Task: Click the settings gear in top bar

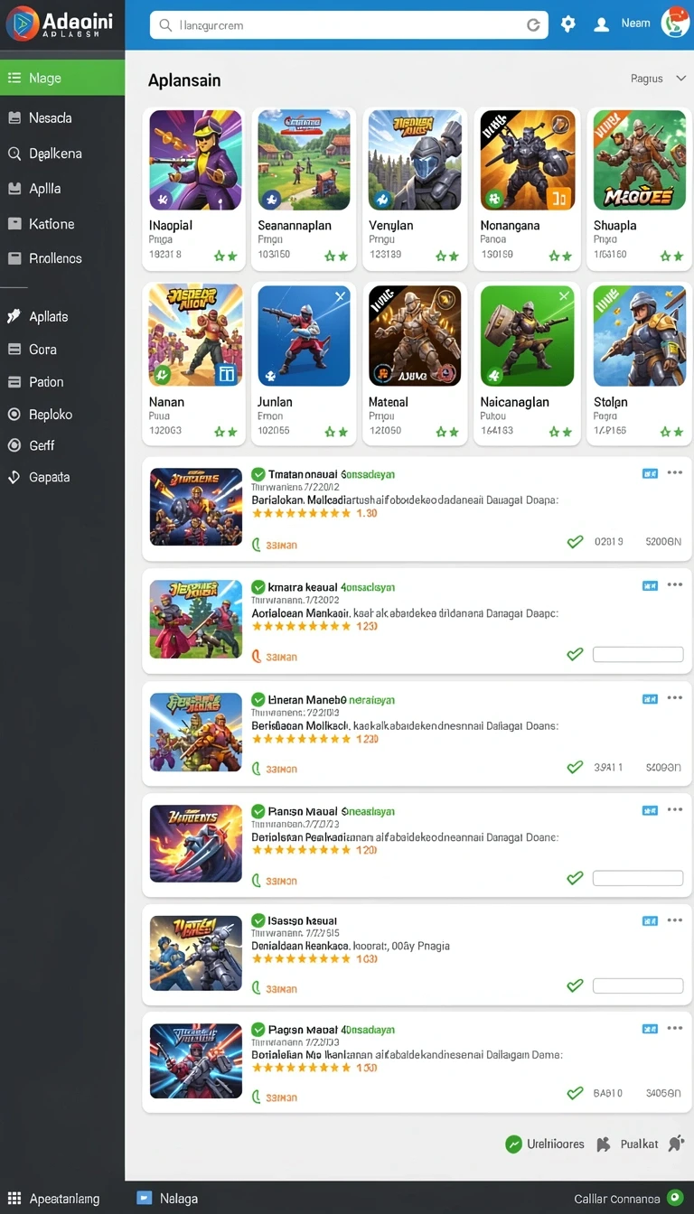Action: tap(567, 24)
